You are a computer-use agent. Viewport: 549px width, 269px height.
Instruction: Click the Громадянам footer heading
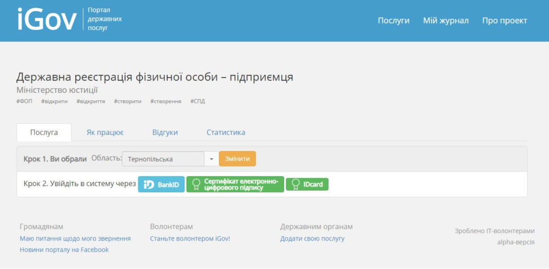coord(42,227)
